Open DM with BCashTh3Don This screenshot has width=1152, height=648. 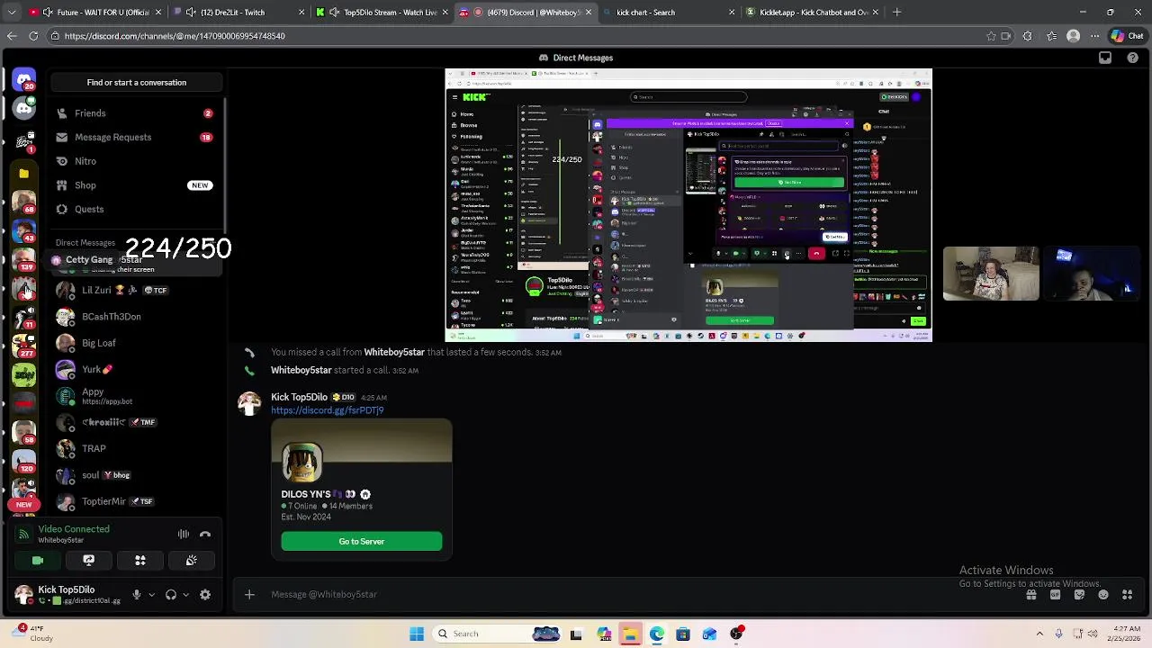137,317
